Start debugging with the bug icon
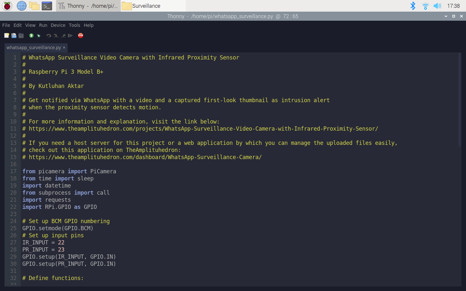 (39, 36)
